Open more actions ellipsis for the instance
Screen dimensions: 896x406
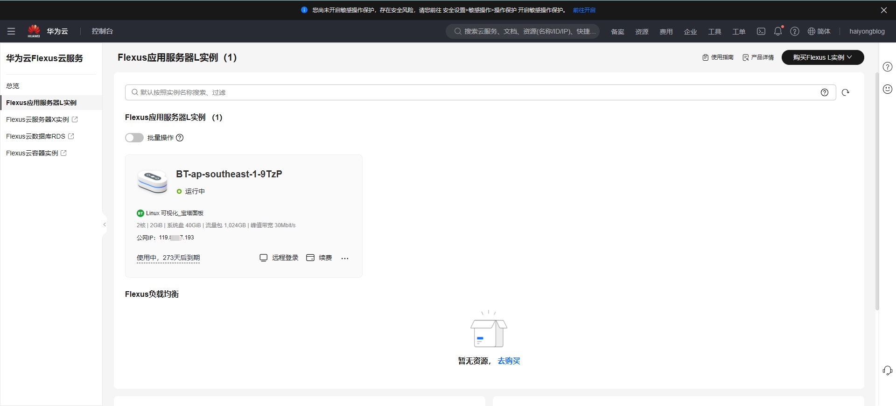pos(345,258)
